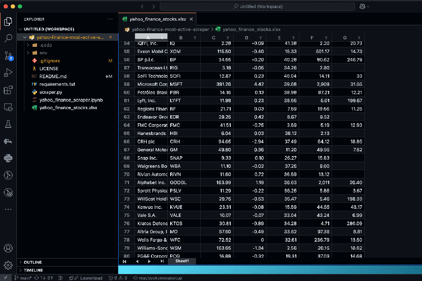This screenshot has width=422, height=281.
Task: Open the Copilot icon in title bar
Action: 362,7
